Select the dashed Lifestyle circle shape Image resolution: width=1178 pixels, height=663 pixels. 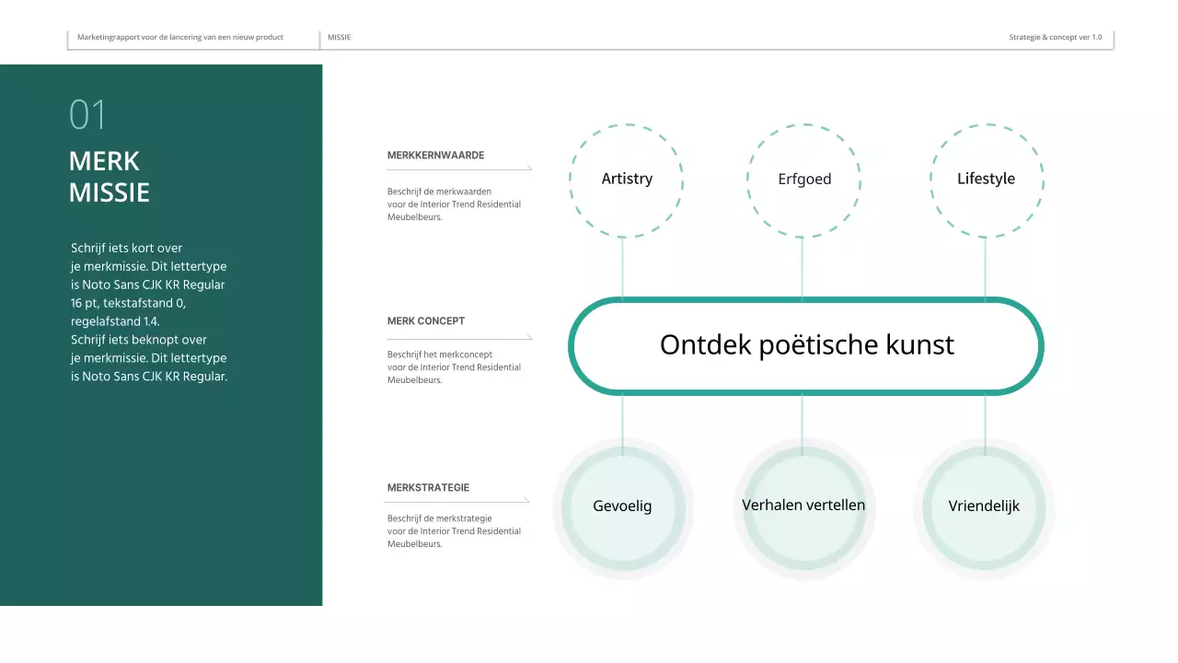986,179
